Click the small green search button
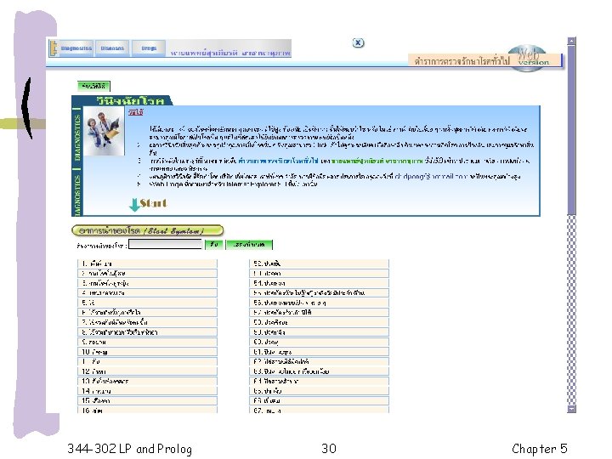This screenshot has height=459, width=612. tap(214, 244)
